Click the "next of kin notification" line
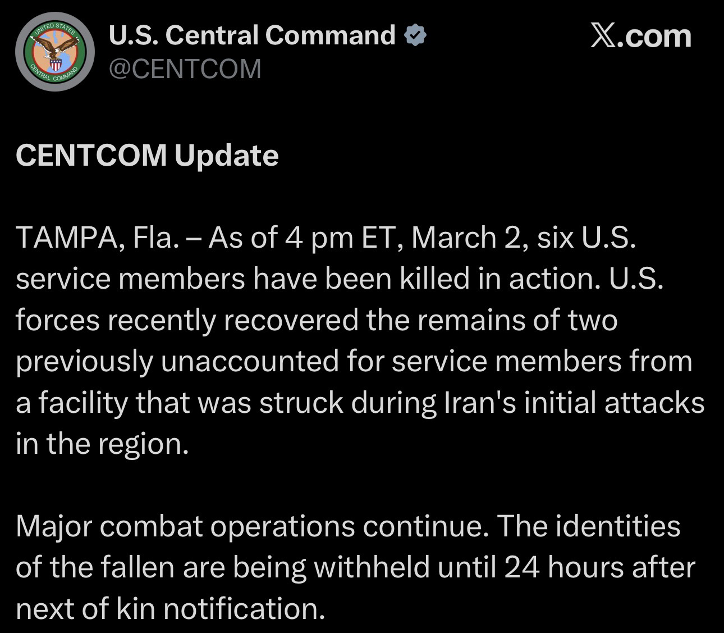This screenshot has height=633, width=724. [171, 609]
